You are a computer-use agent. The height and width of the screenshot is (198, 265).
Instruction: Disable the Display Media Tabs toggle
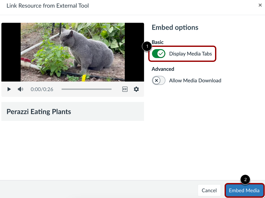(x=159, y=54)
